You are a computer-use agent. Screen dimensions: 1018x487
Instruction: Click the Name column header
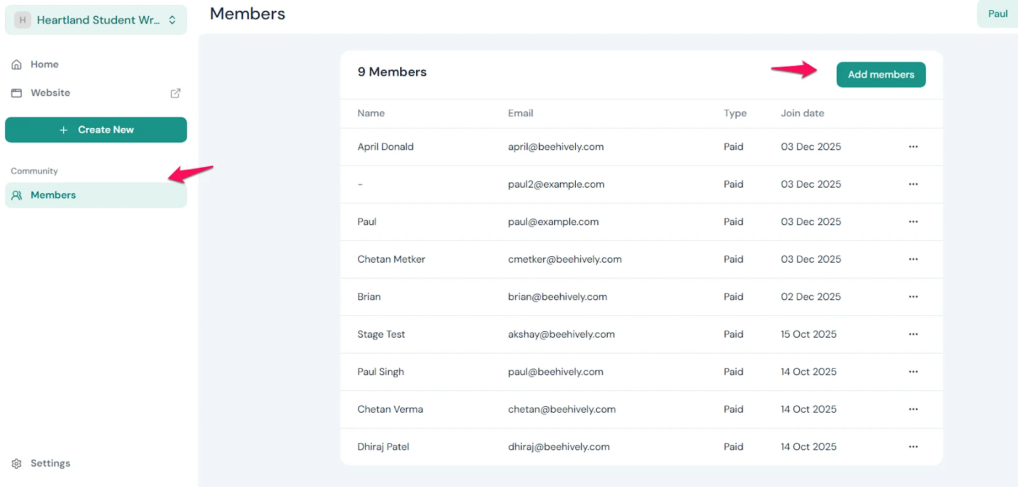pos(371,113)
